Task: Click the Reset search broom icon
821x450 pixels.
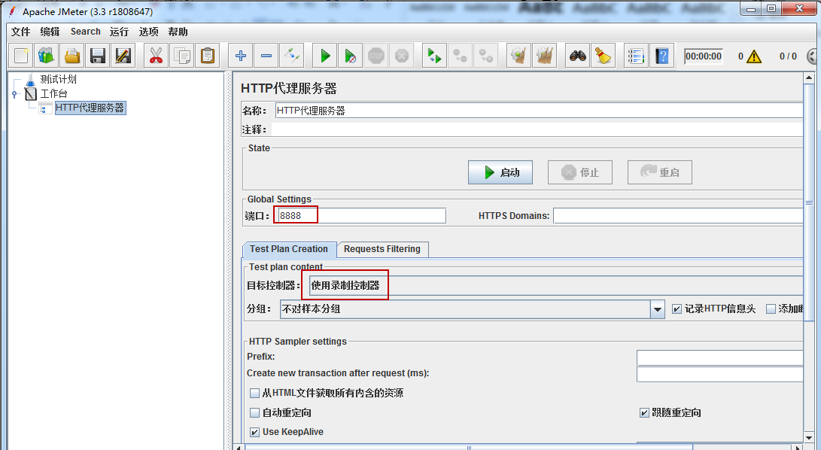Action: [x=604, y=56]
